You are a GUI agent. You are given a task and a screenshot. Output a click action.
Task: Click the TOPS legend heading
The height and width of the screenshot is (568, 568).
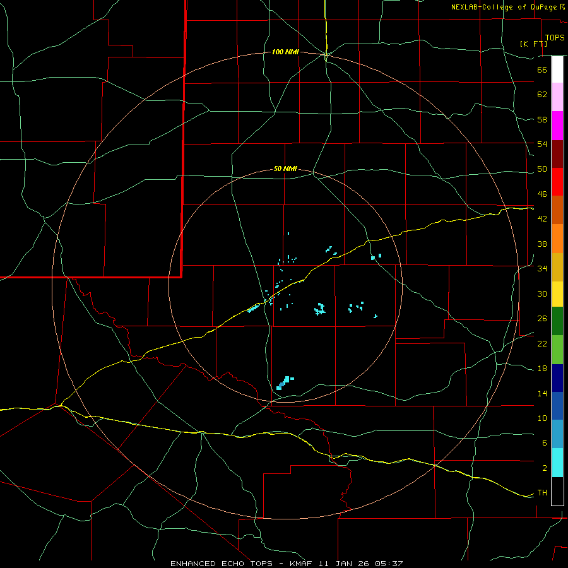[555, 38]
